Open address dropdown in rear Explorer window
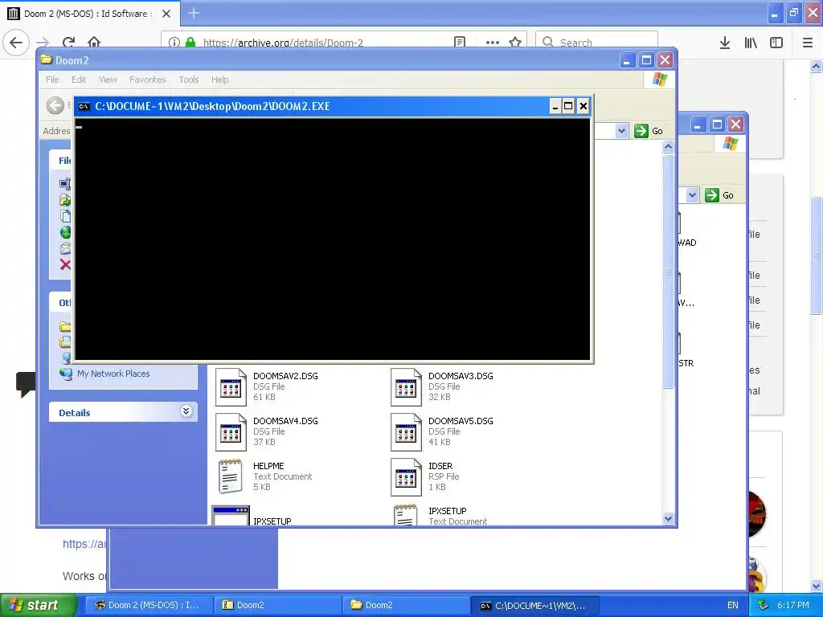The image size is (823, 617). click(692, 195)
